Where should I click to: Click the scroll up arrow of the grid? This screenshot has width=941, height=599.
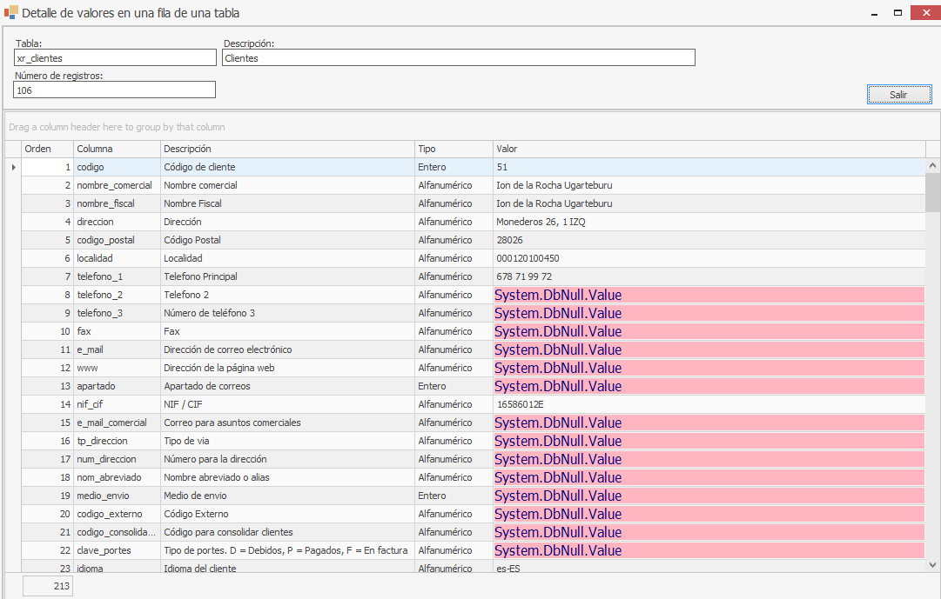[932, 165]
